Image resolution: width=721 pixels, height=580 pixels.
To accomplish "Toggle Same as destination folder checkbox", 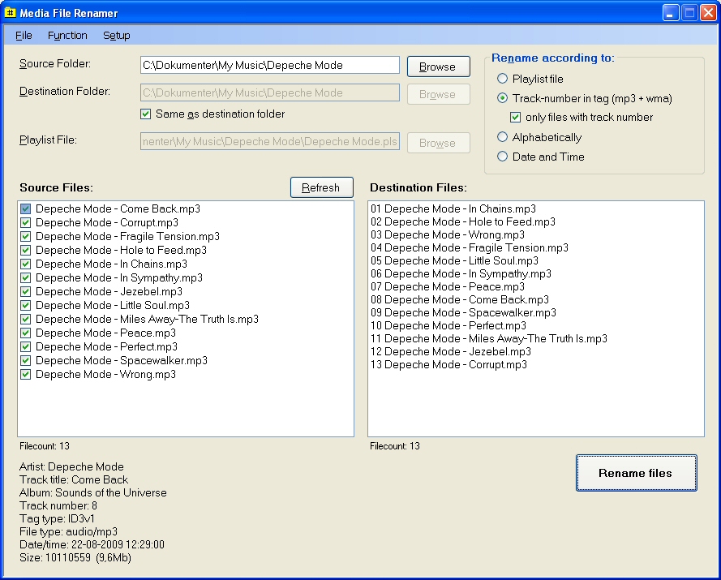I will pos(146,114).
